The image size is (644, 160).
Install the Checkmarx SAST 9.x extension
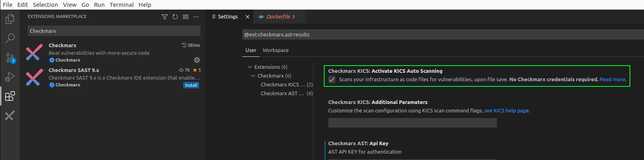[191, 85]
